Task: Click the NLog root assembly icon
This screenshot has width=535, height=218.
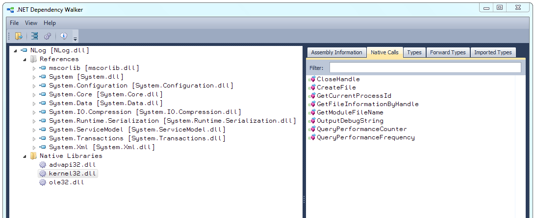Action: (x=24, y=50)
